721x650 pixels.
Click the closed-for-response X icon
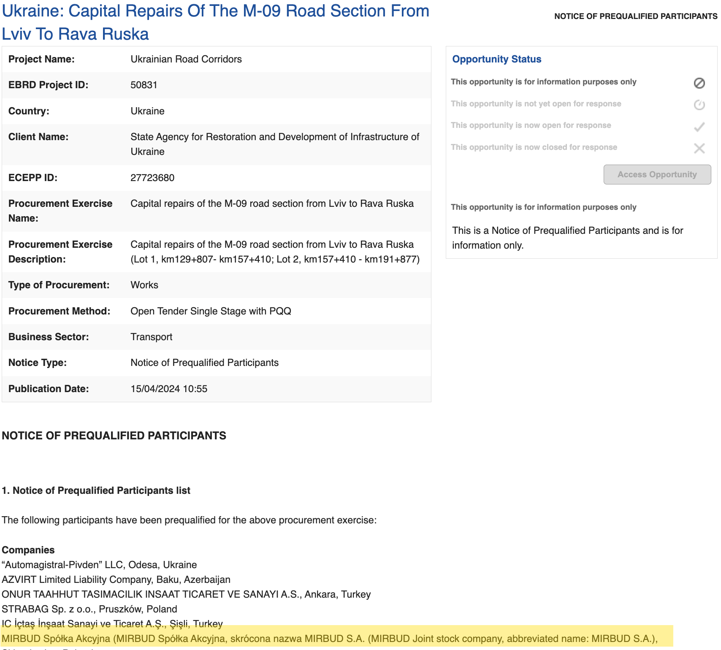pyautogui.click(x=699, y=148)
